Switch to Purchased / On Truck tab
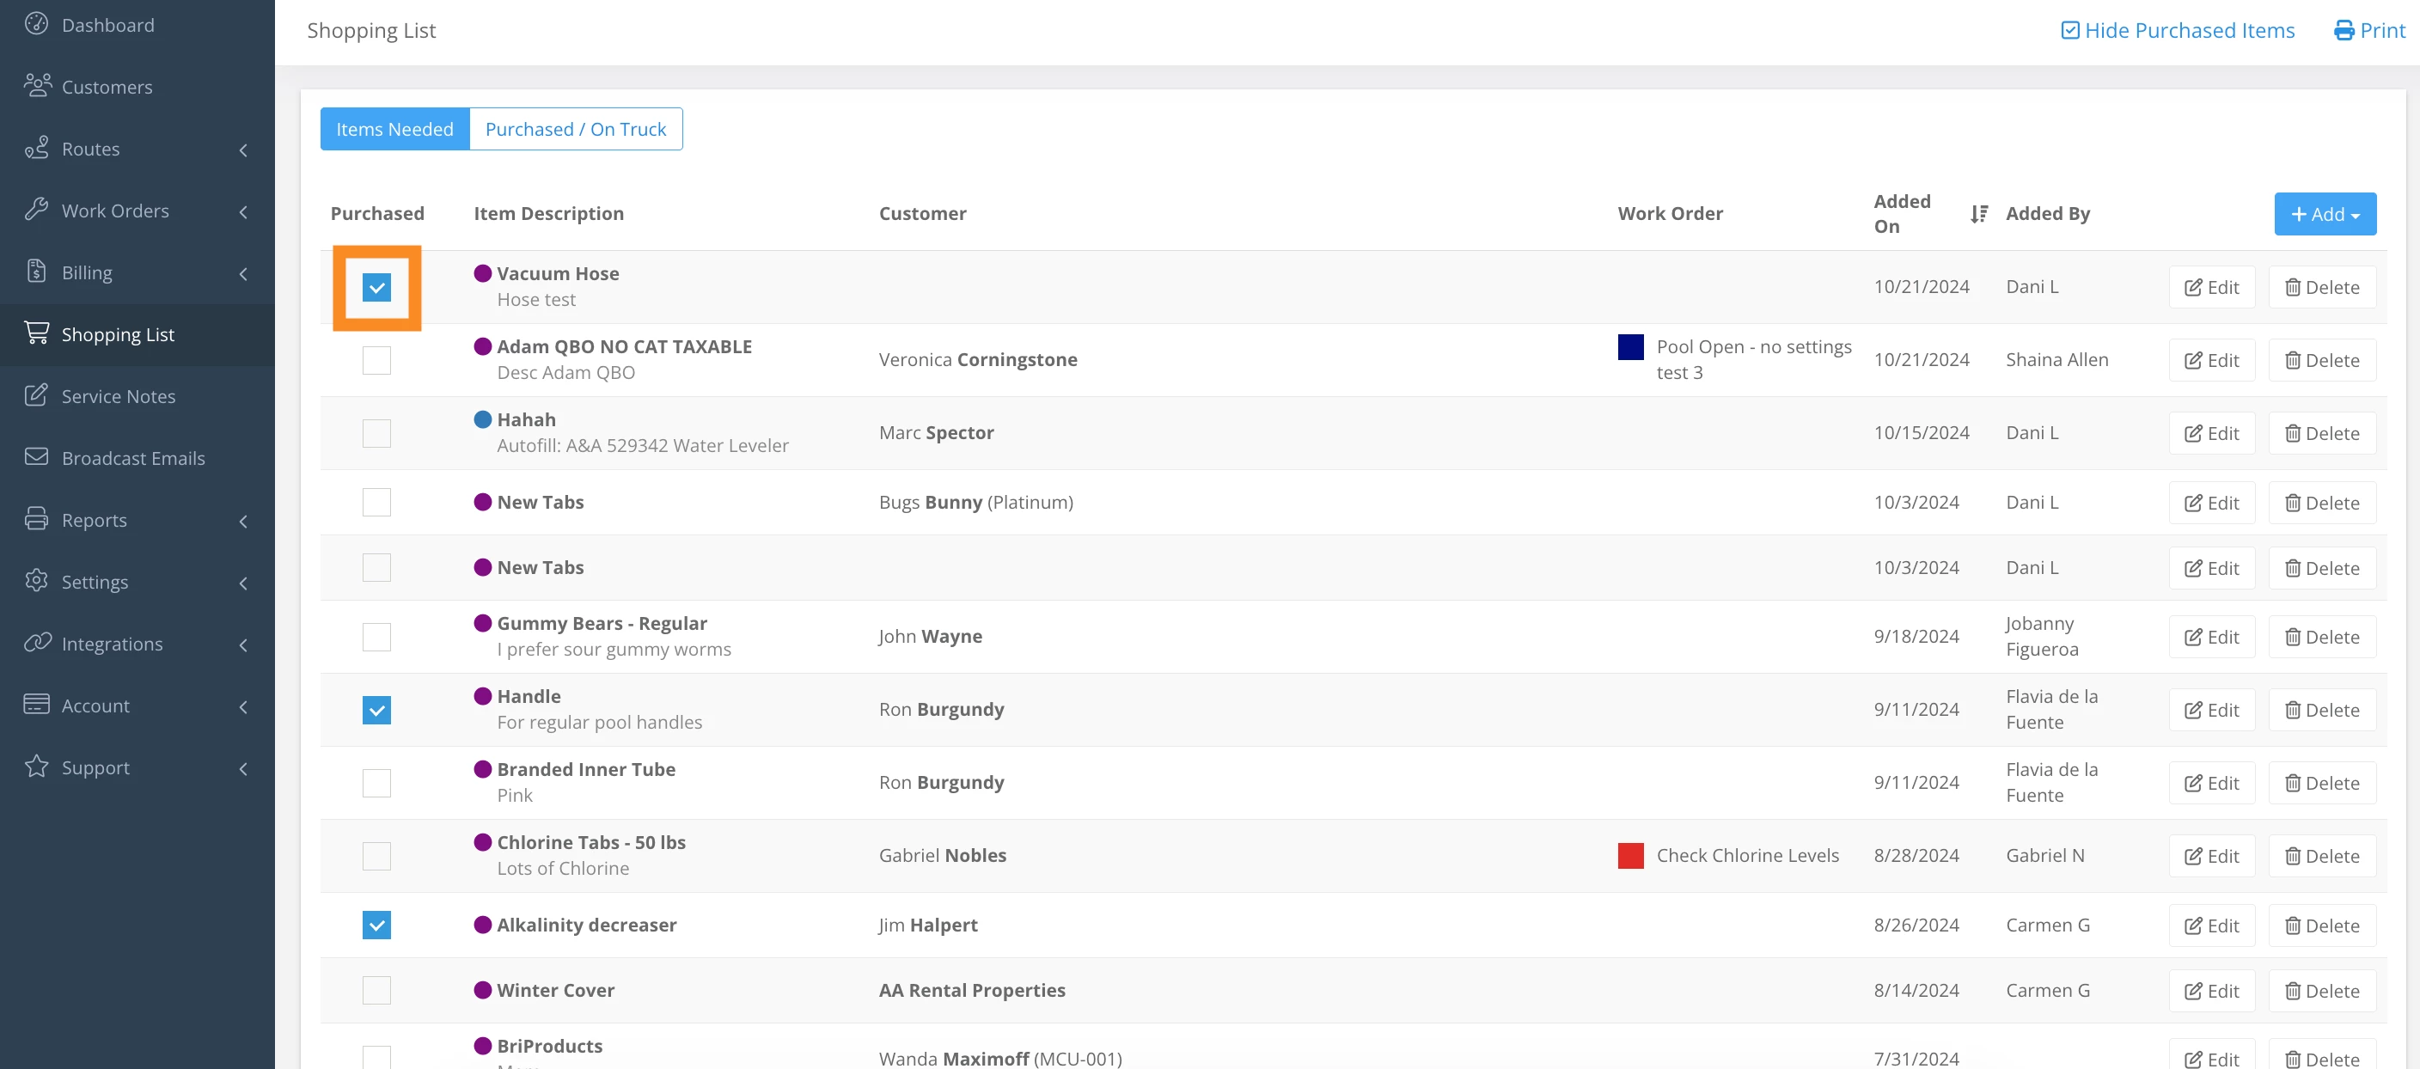This screenshot has width=2420, height=1069. pos(575,130)
